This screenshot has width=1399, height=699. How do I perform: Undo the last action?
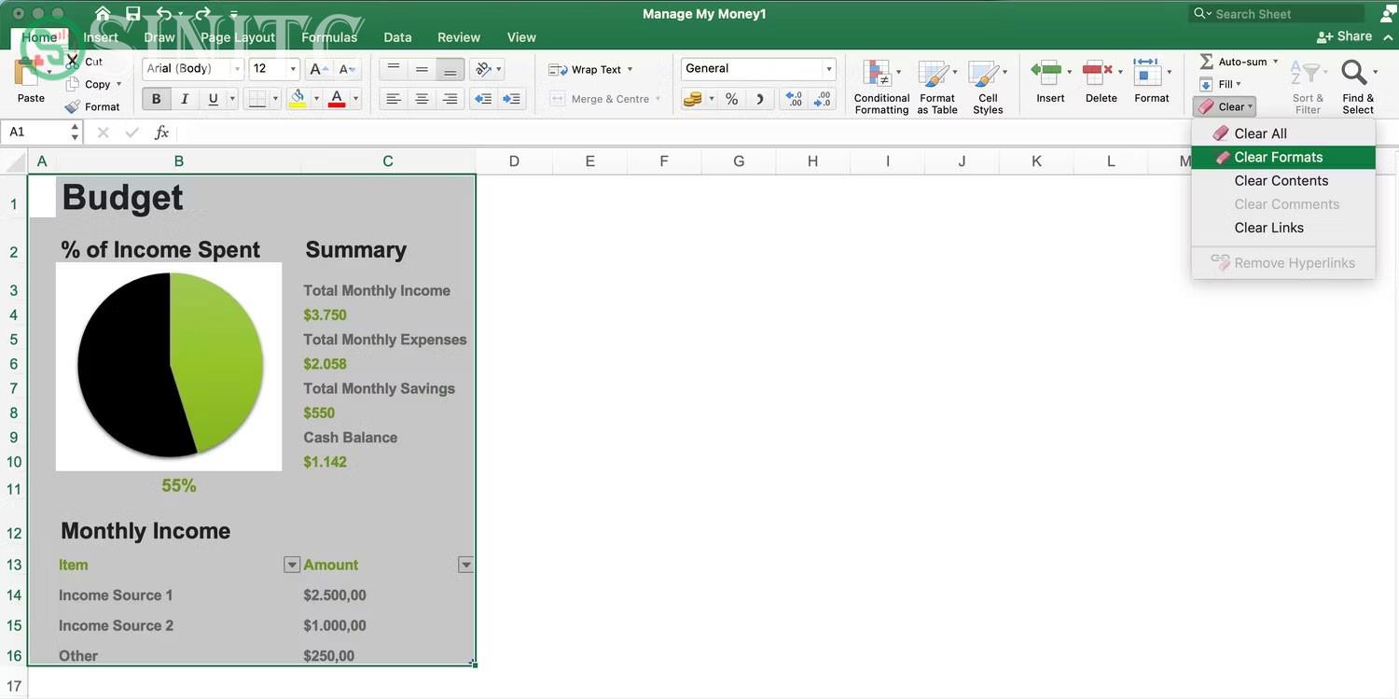pyautogui.click(x=164, y=14)
